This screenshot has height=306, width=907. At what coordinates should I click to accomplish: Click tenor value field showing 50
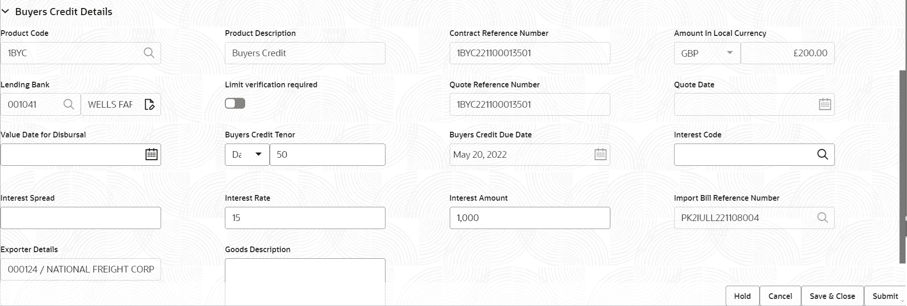click(327, 154)
